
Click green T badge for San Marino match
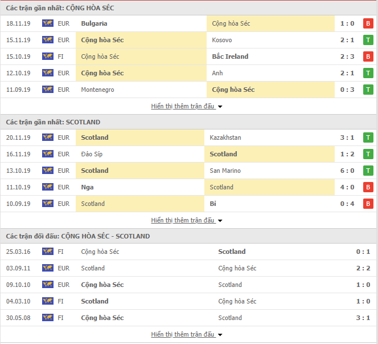[x=368, y=171]
